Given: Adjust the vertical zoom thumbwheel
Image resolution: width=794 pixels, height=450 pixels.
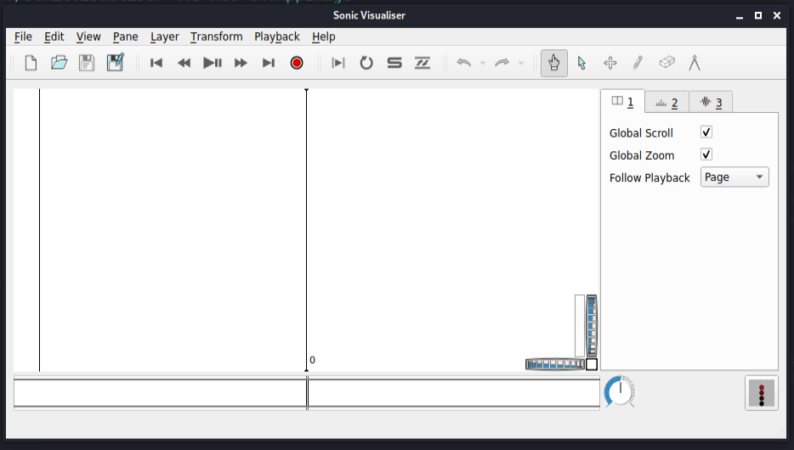Looking at the screenshot, I should [x=592, y=326].
